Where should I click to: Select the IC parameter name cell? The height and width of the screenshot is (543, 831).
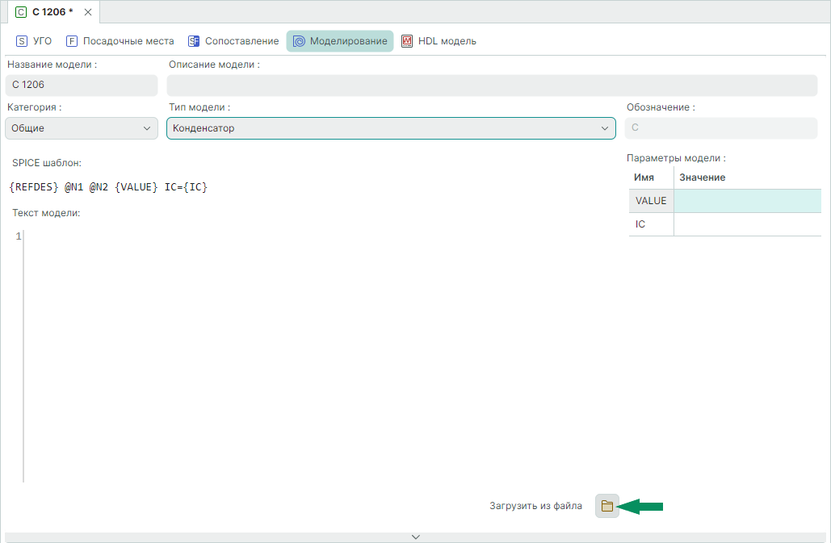coord(652,224)
